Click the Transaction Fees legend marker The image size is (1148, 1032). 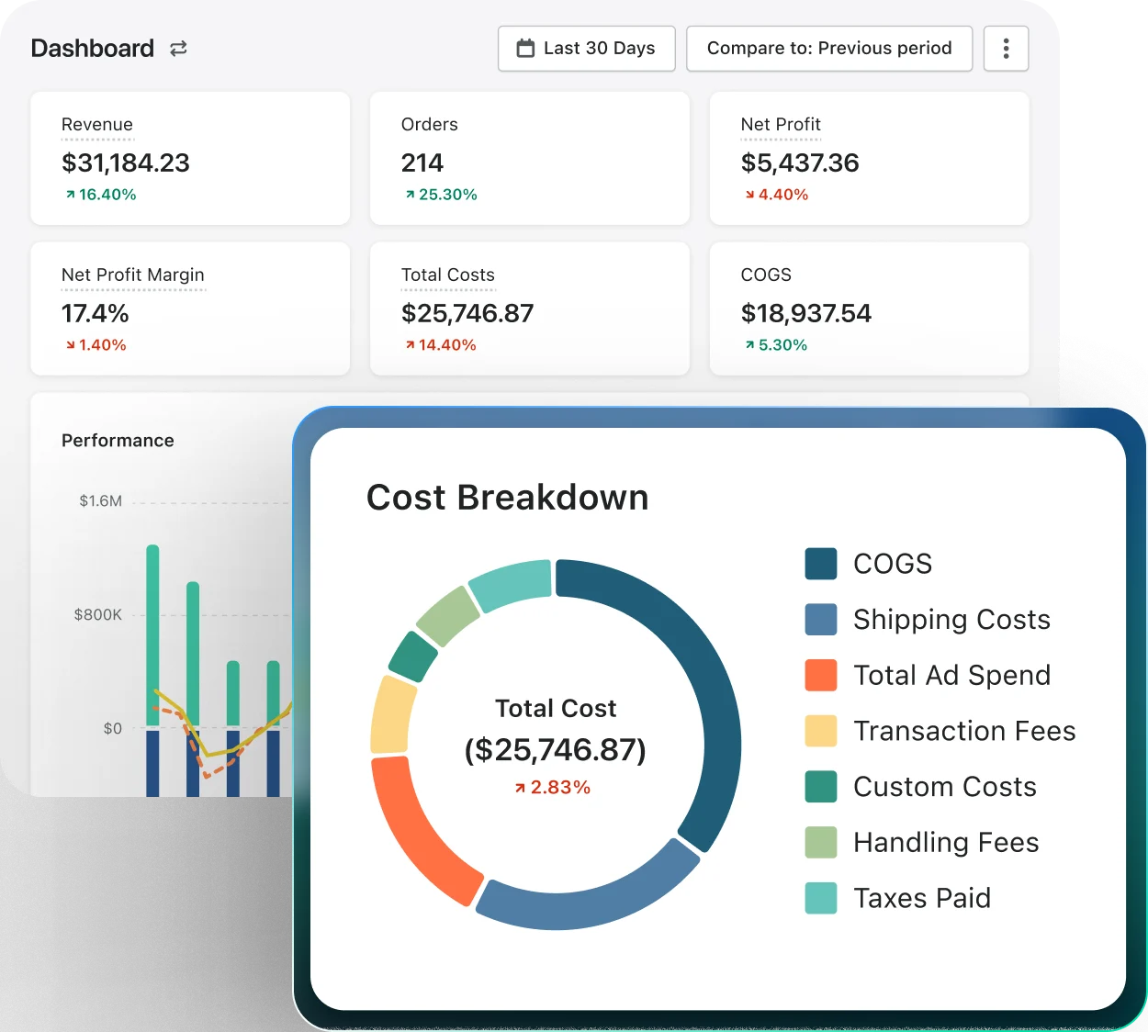pos(820,731)
